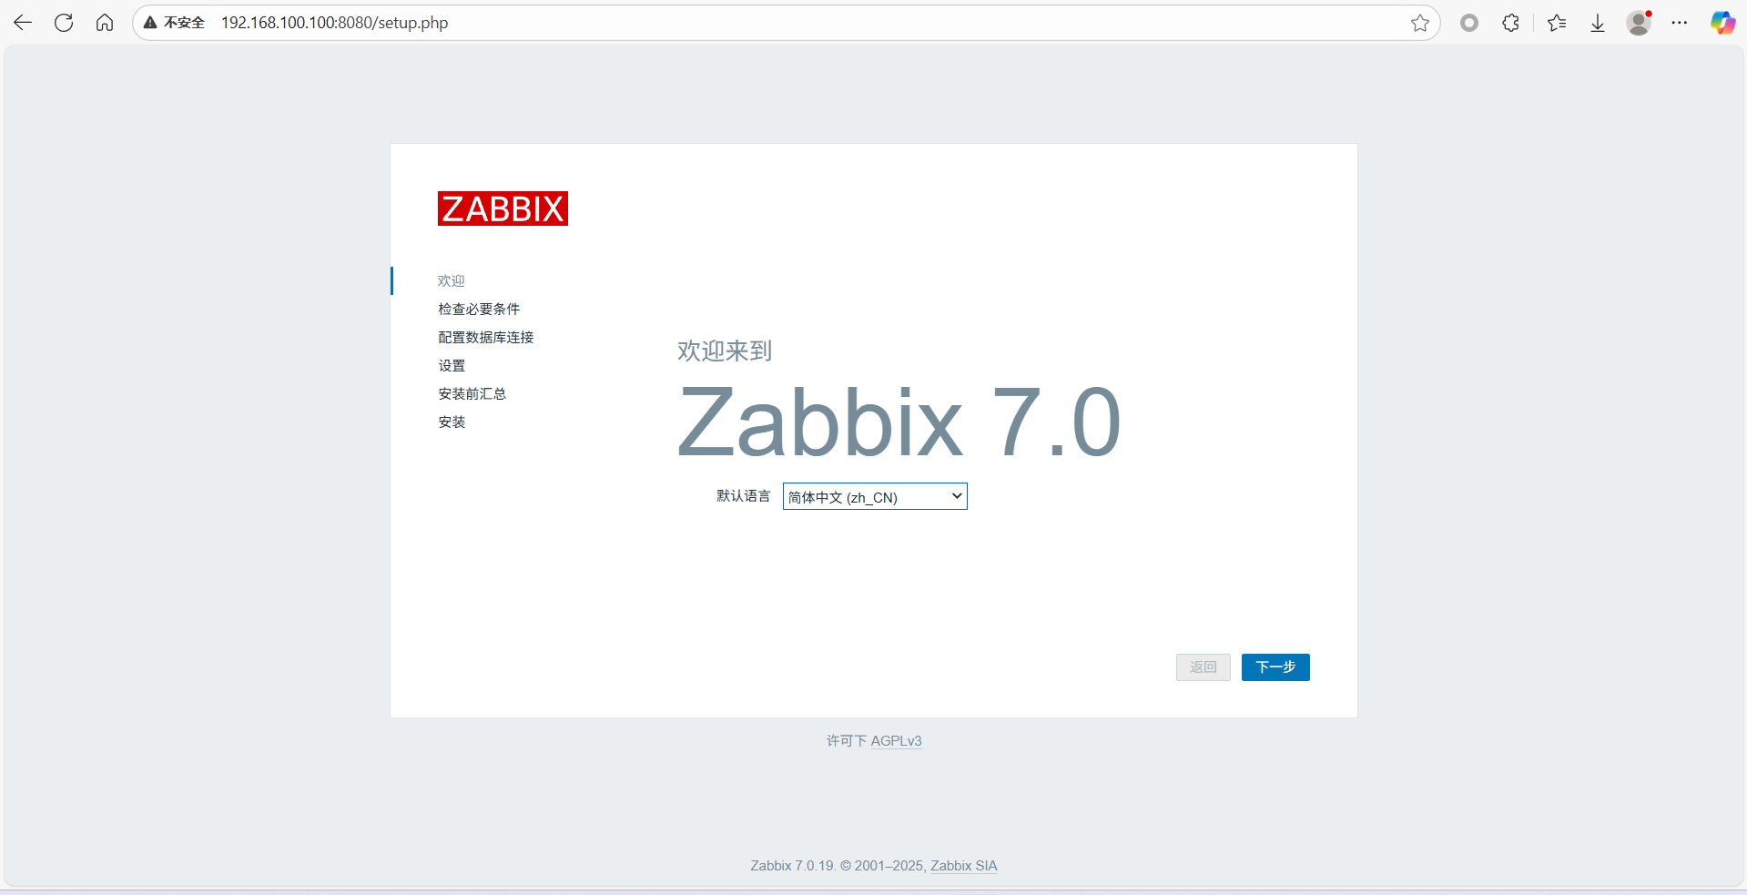Screen dimensions: 1747x895
Task: Open the 默认语言 language dropdown
Action: coord(875,496)
